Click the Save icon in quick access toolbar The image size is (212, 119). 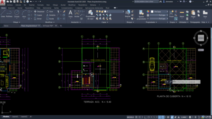(14, 2)
